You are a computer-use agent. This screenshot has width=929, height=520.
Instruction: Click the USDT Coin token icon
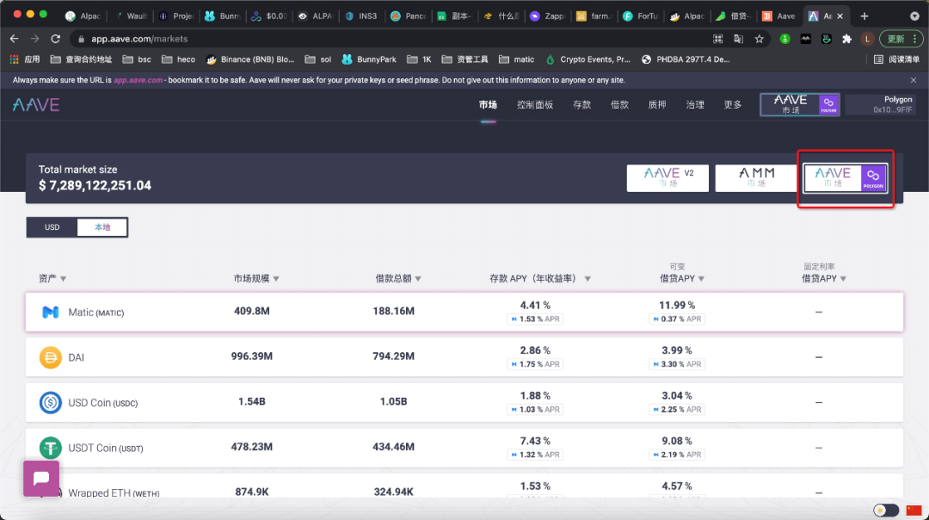[51, 447]
